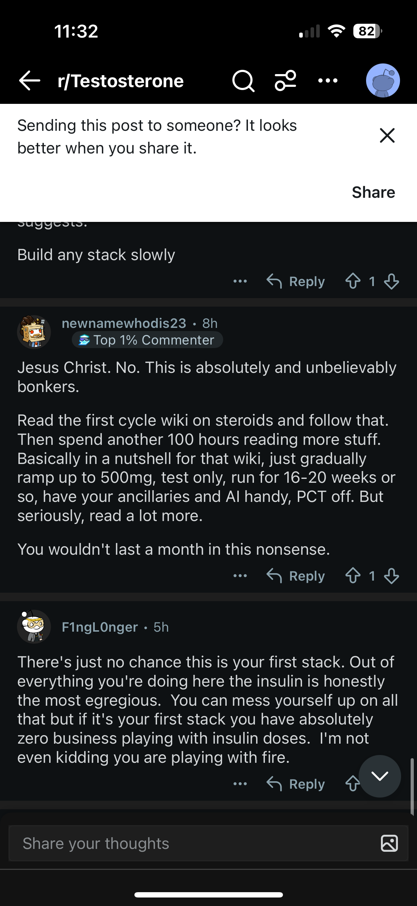Dismiss the share suggestion banner
The width and height of the screenshot is (417, 906).
pos(387,135)
